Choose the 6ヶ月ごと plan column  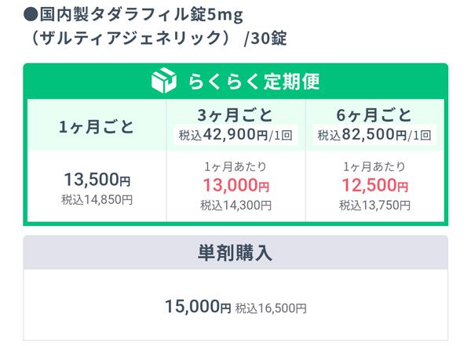[x=375, y=160]
